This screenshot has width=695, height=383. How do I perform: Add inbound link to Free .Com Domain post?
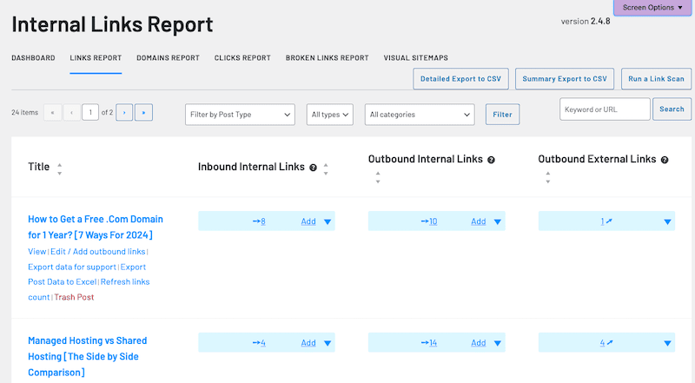pos(308,221)
